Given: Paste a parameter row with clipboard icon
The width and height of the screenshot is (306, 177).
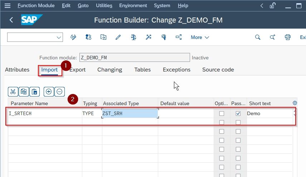Looking at the screenshot, I should coord(35,92).
